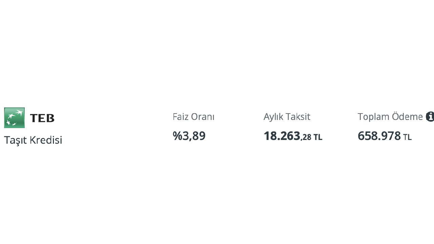
Task: Click the green TEB logo square
Action: 14,118
